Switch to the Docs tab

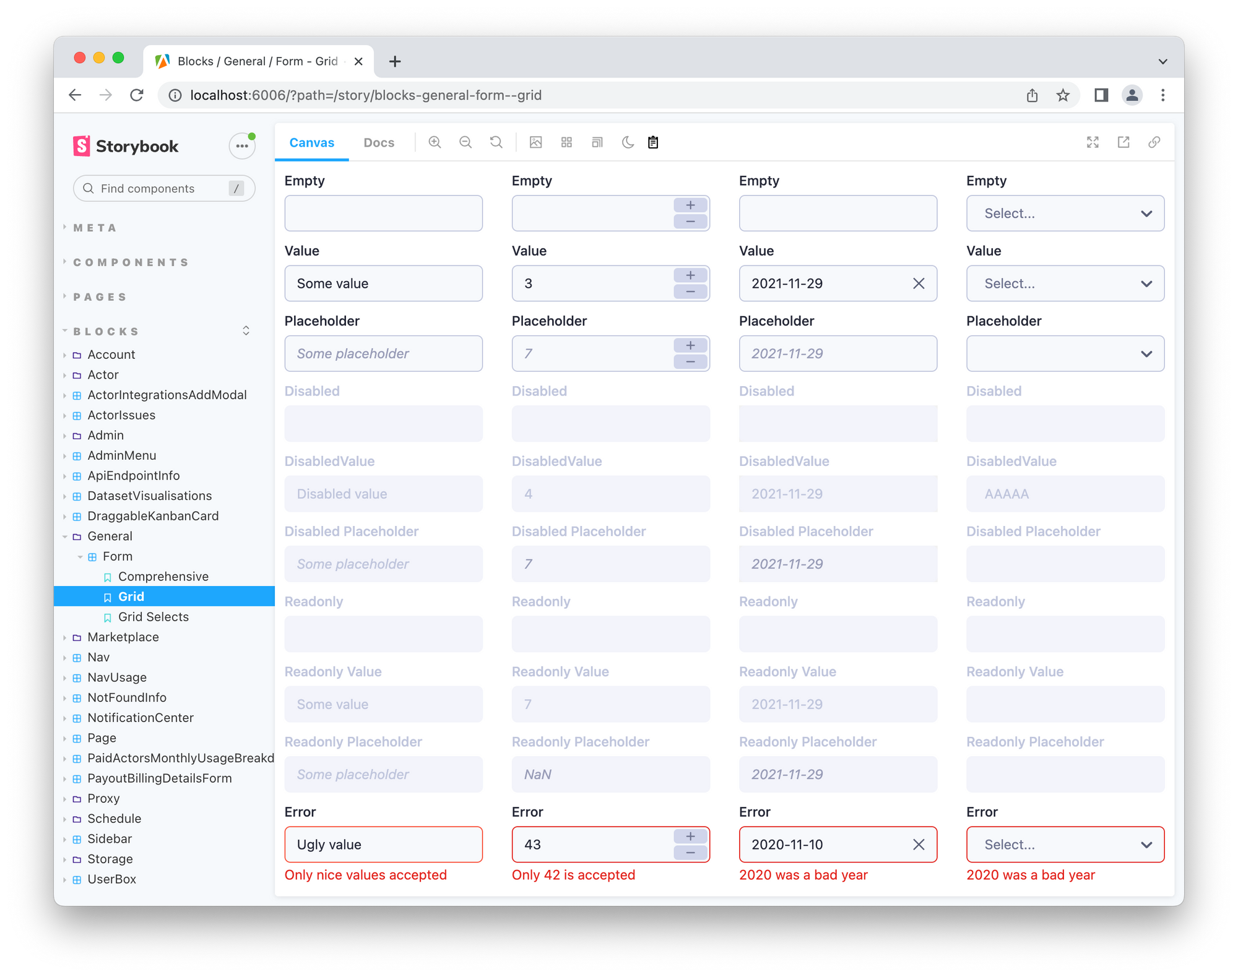379,142
